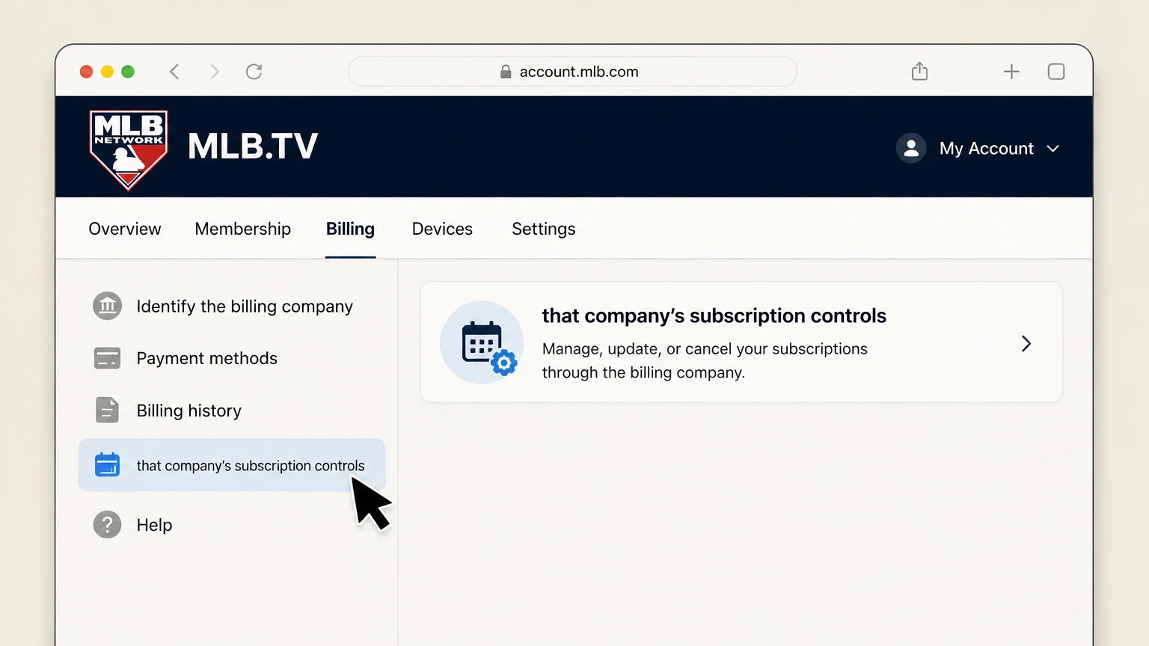Click the text Manage, update, or cancel your subscriptions
This screenshot has width=1149, height=646.
[705, 349]
